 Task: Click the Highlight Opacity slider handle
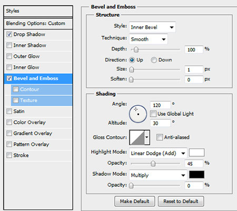tap(153, 164)
